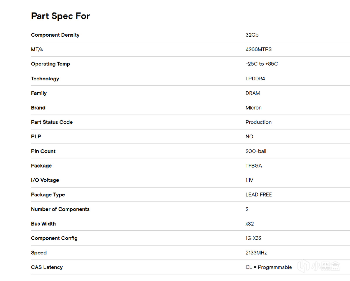Screen dimensions: 350x281
Task: Click the Production status value
Action: [258, 122]
